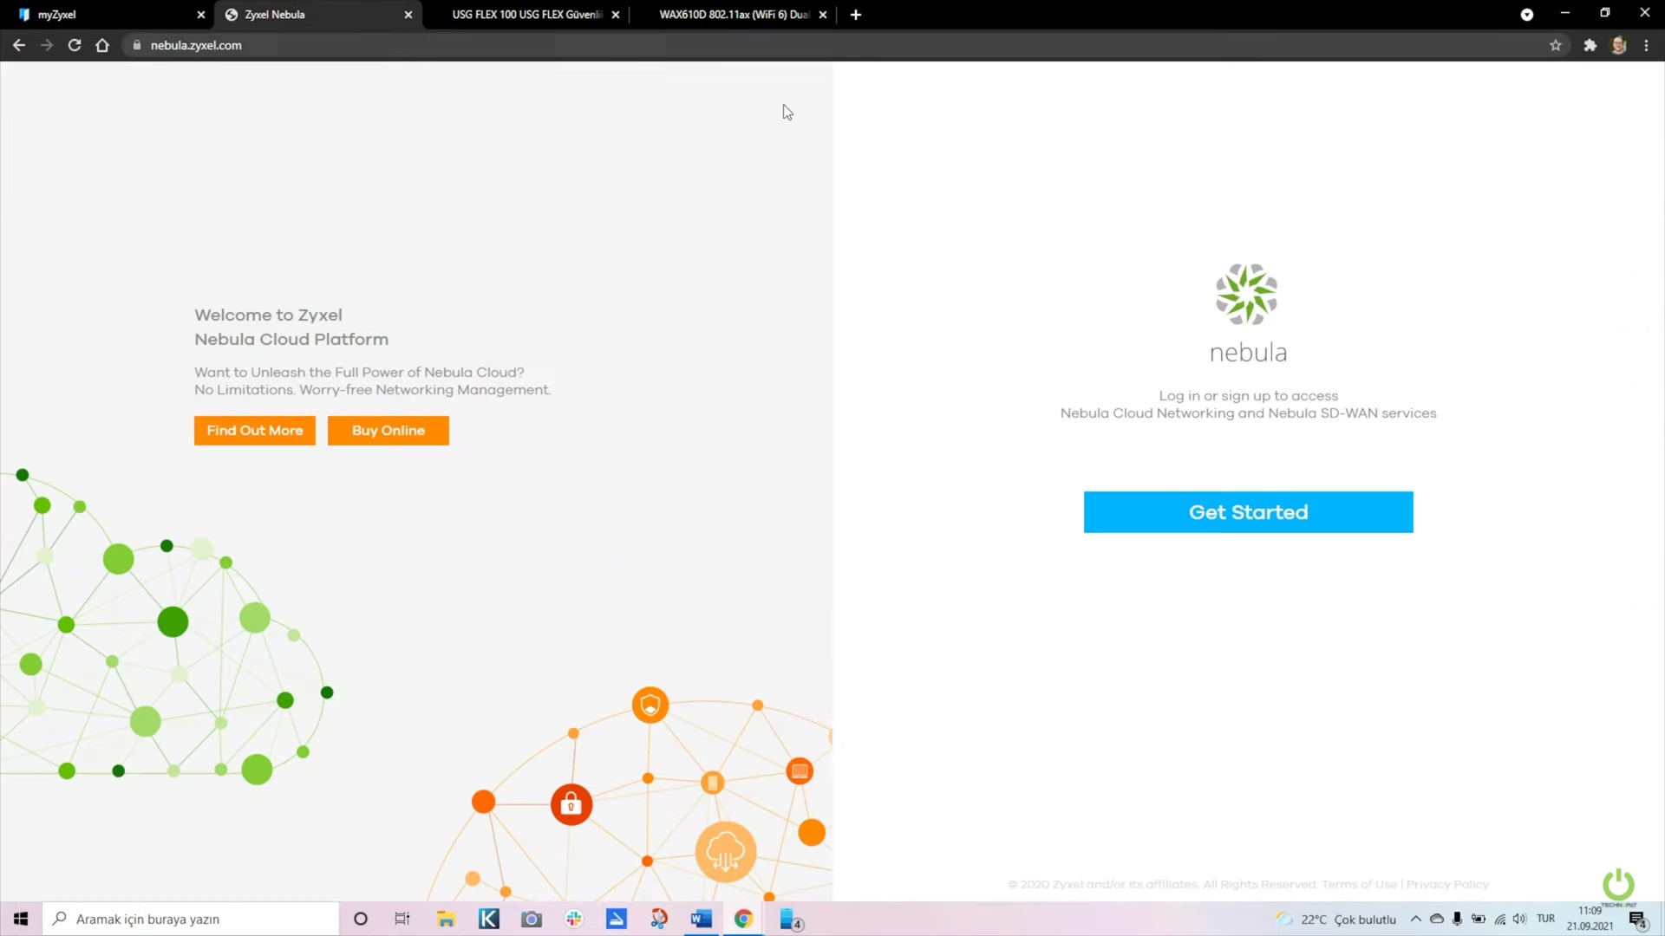1665x936 pixels.
Task: Open the Privacy Policy link
Action: pyautogui.click(x=1447, y=884)
